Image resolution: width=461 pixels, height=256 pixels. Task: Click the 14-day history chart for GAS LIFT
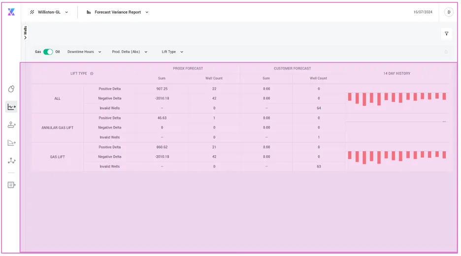point(397,157)
